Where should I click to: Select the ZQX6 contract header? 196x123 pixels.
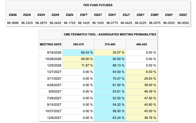tap(55, 15)
